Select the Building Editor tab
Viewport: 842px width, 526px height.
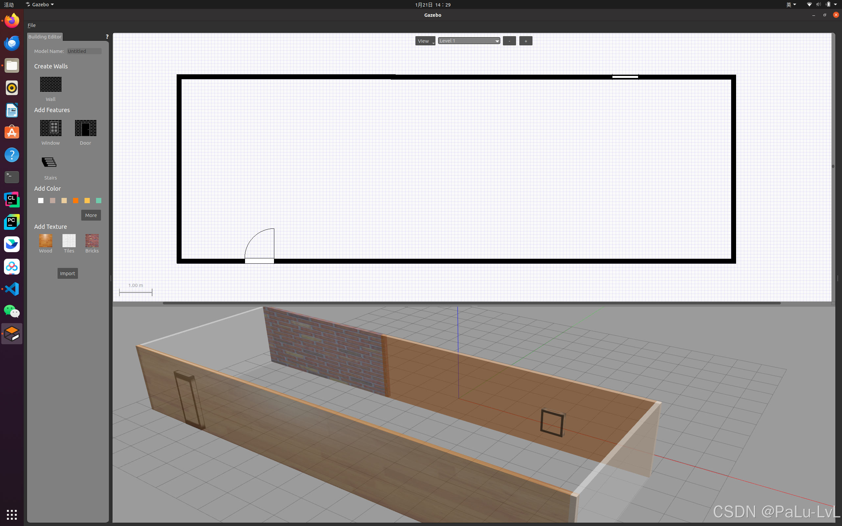tap(45, 37)
